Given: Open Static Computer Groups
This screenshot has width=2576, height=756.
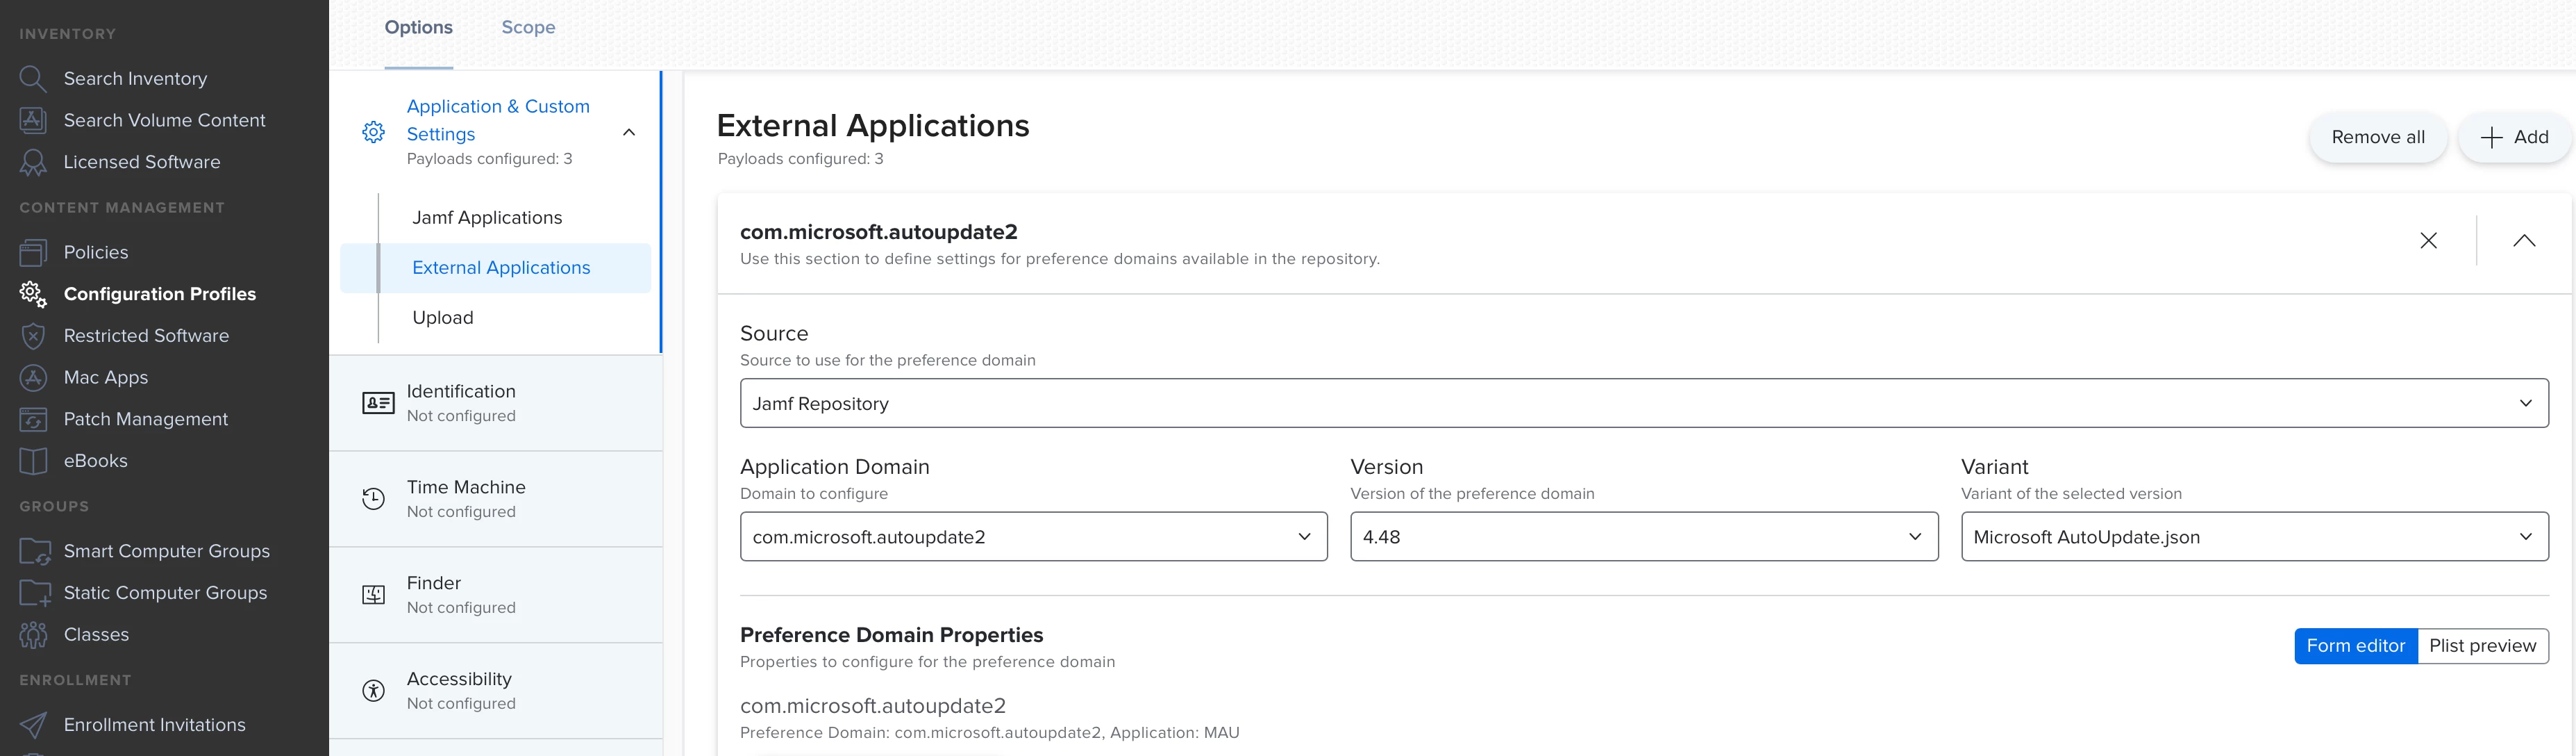Looking at the screenshot, I should [165, 593].
